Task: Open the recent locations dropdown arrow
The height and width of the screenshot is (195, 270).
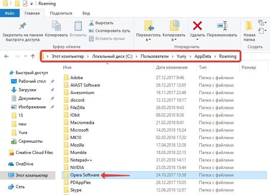Action: [x=25, y=56]
